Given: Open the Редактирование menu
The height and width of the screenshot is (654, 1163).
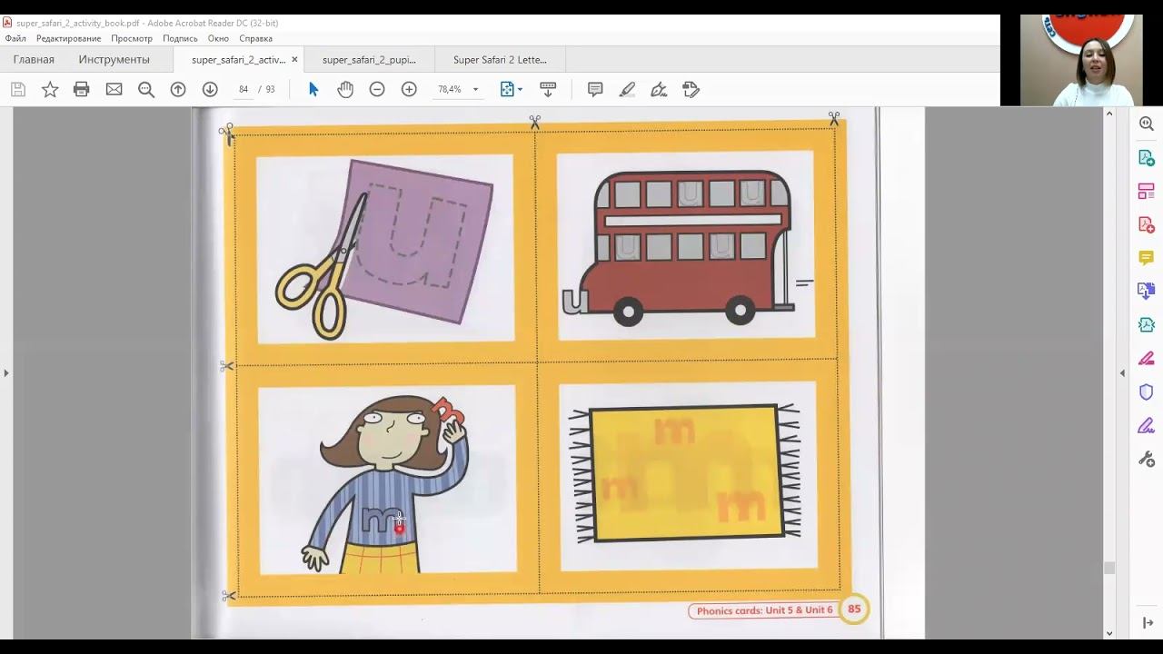Looking at the screenshot, I should pos(68,38).
